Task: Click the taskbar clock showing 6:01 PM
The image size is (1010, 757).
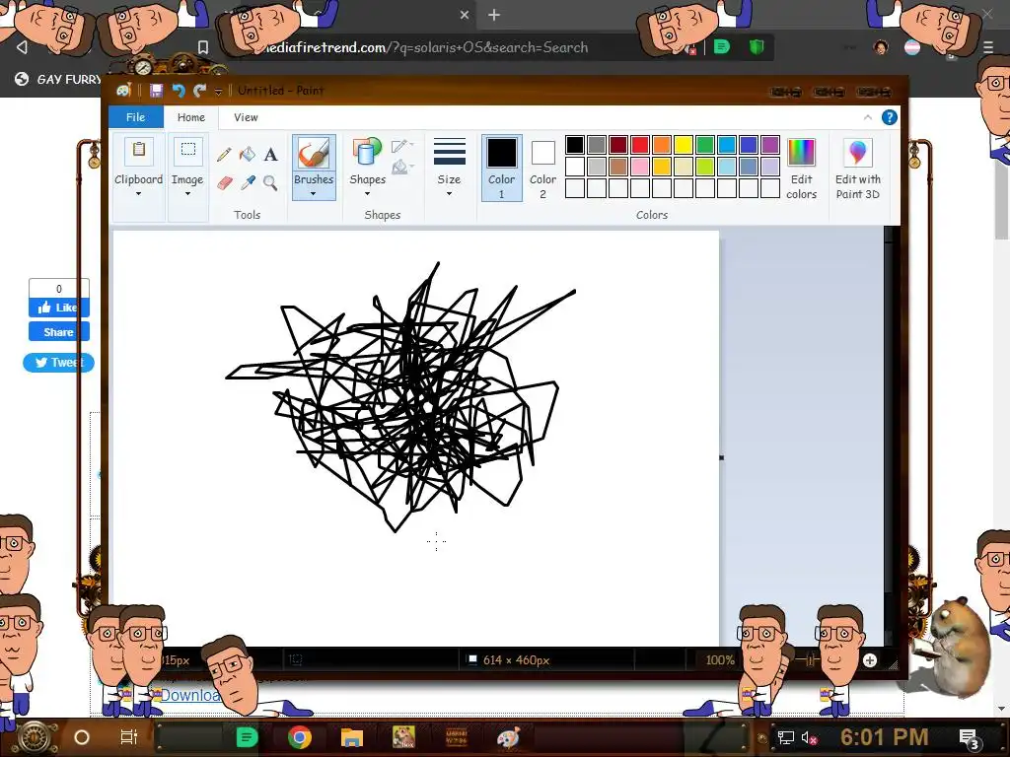Action: (x=885, y=737)
